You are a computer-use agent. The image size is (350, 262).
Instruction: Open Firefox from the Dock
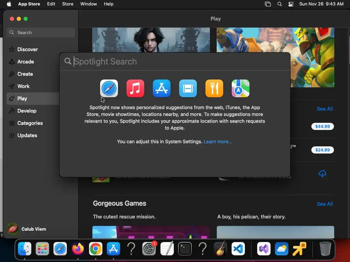pos(78,249)
